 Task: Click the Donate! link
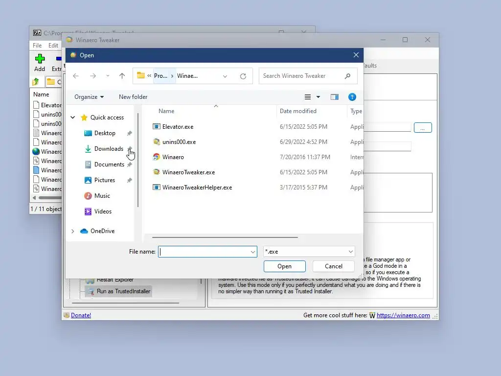click(81, 315)
